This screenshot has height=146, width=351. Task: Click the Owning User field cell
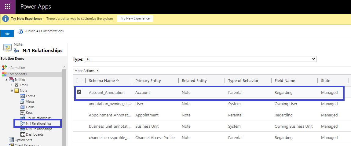[286, 104]
